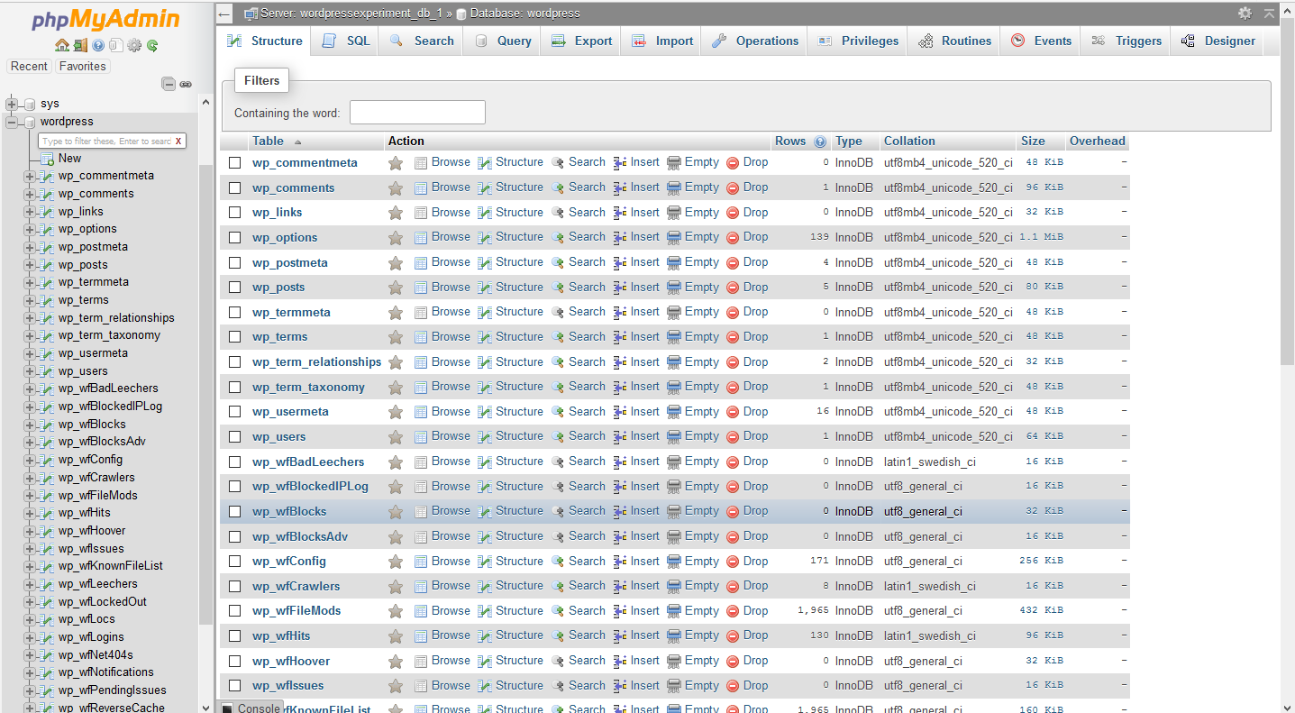
Task: Check the wp_options row checkbox
Action: coord(233,236)
